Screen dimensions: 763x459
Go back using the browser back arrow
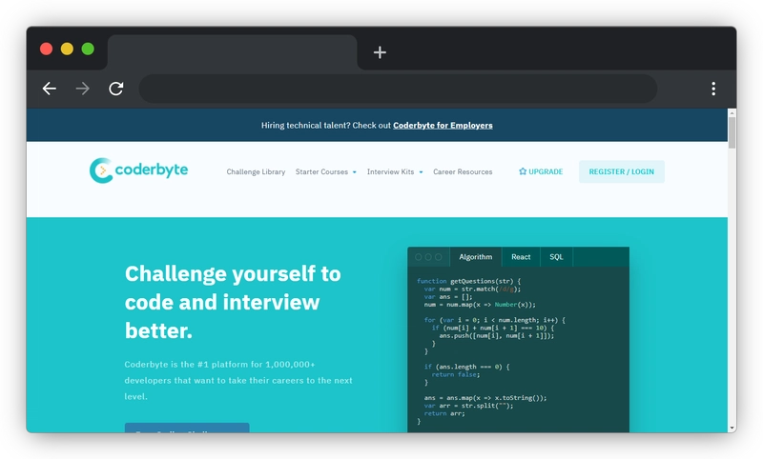tap(50, 89)
